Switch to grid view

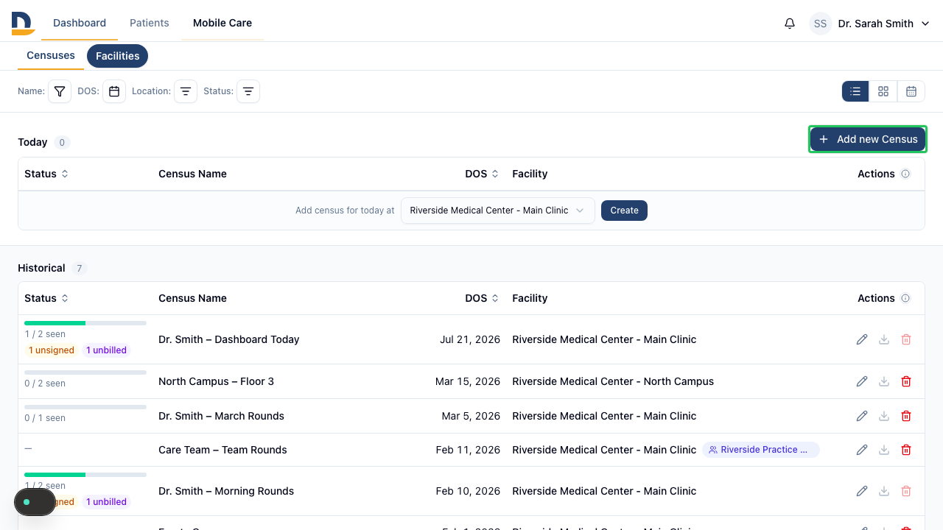point(883,91)
